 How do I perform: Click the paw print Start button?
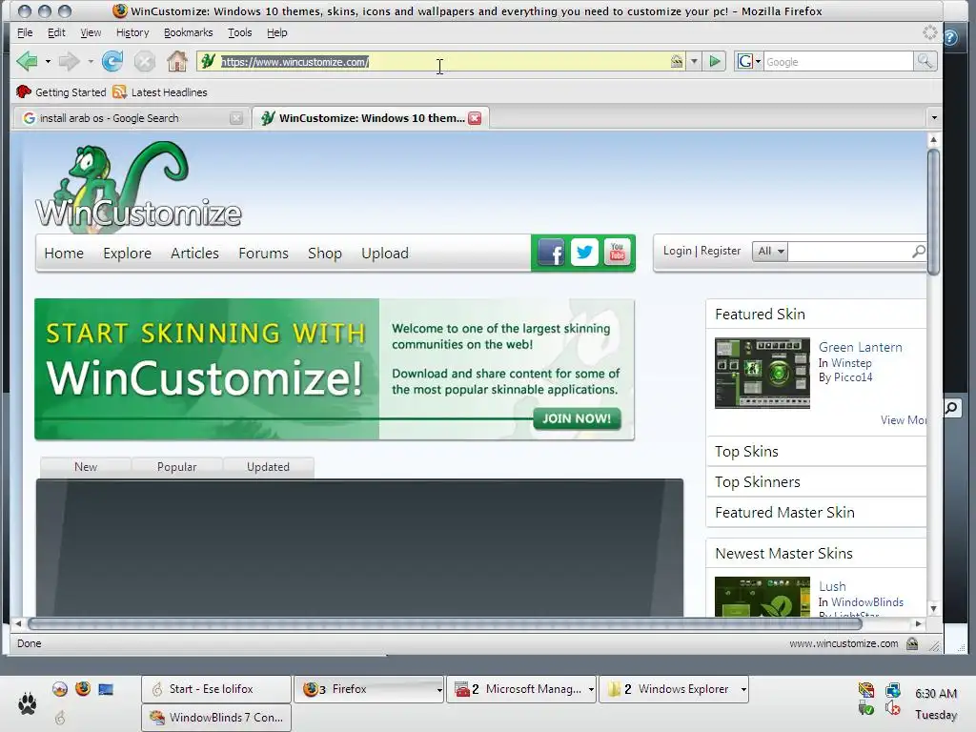point(27,703)
